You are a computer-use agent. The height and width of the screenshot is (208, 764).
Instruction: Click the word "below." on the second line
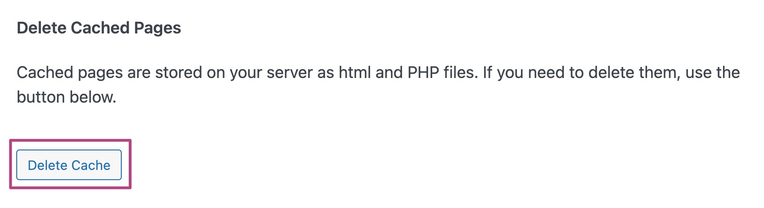pos(92,97)
